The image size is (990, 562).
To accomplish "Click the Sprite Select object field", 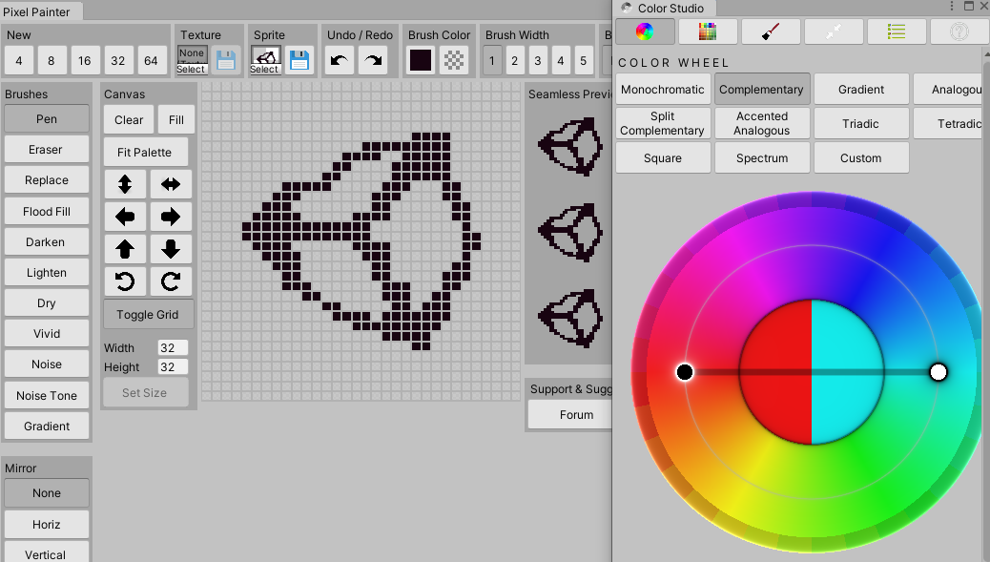I will (265, 61).
